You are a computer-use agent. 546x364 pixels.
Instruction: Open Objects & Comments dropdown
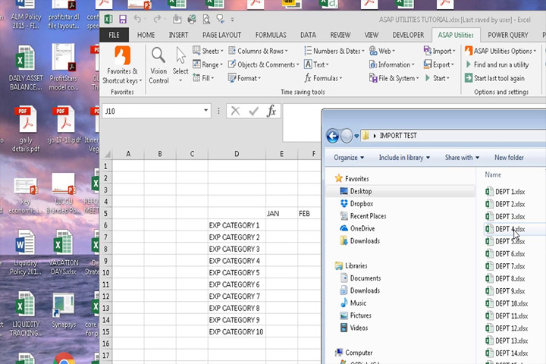tap(264, 64)
